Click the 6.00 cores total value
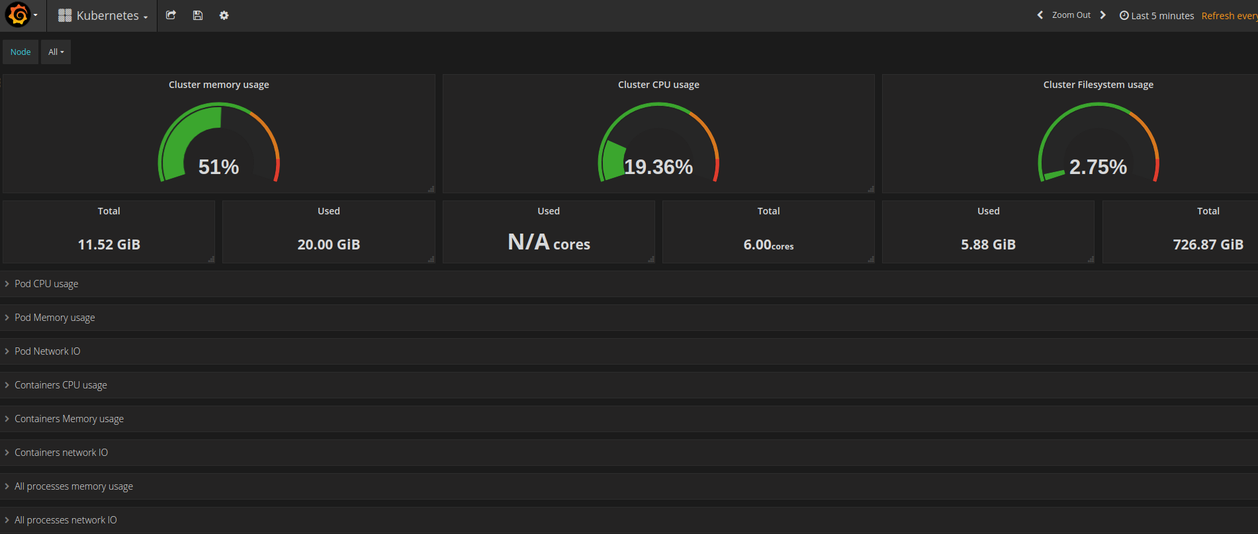Image resolution: width=1258 pixels, height=534 pixels. point(769,245)
